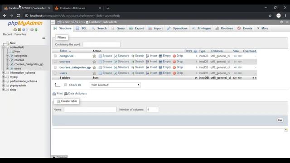Click Go button to create table
The height and width of the screenshot is (163, 290).
280,120
